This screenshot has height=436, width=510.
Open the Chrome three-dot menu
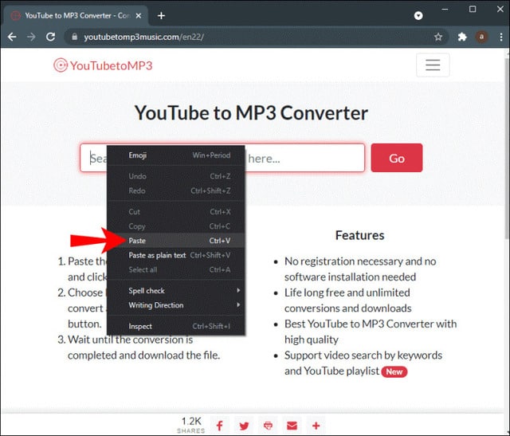501,37
